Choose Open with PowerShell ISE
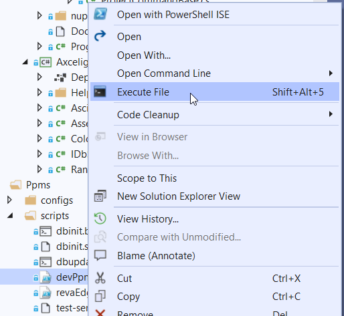Image resolution: width=344 pixels, height=316 pixels. 215,15
